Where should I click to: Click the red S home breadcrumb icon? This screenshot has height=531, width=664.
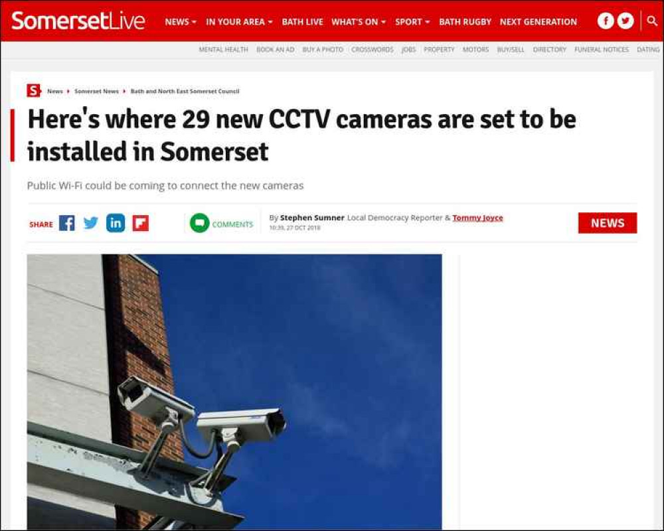pos(33,91)
